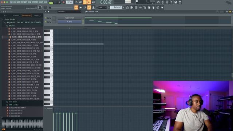This screenshot has width=233, height=131.
Task: Open the Pattern 1 selector
Action: coord(116,7)
